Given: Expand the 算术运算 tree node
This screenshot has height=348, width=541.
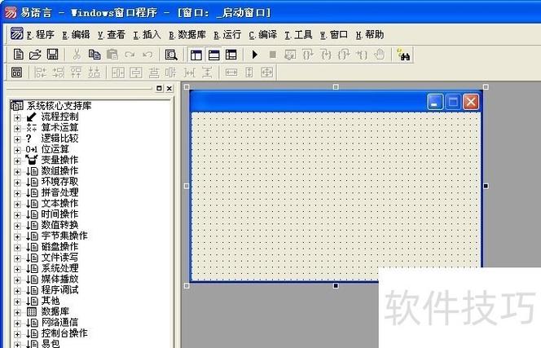Looking at the screenshot, I should (x=17, y=128).
